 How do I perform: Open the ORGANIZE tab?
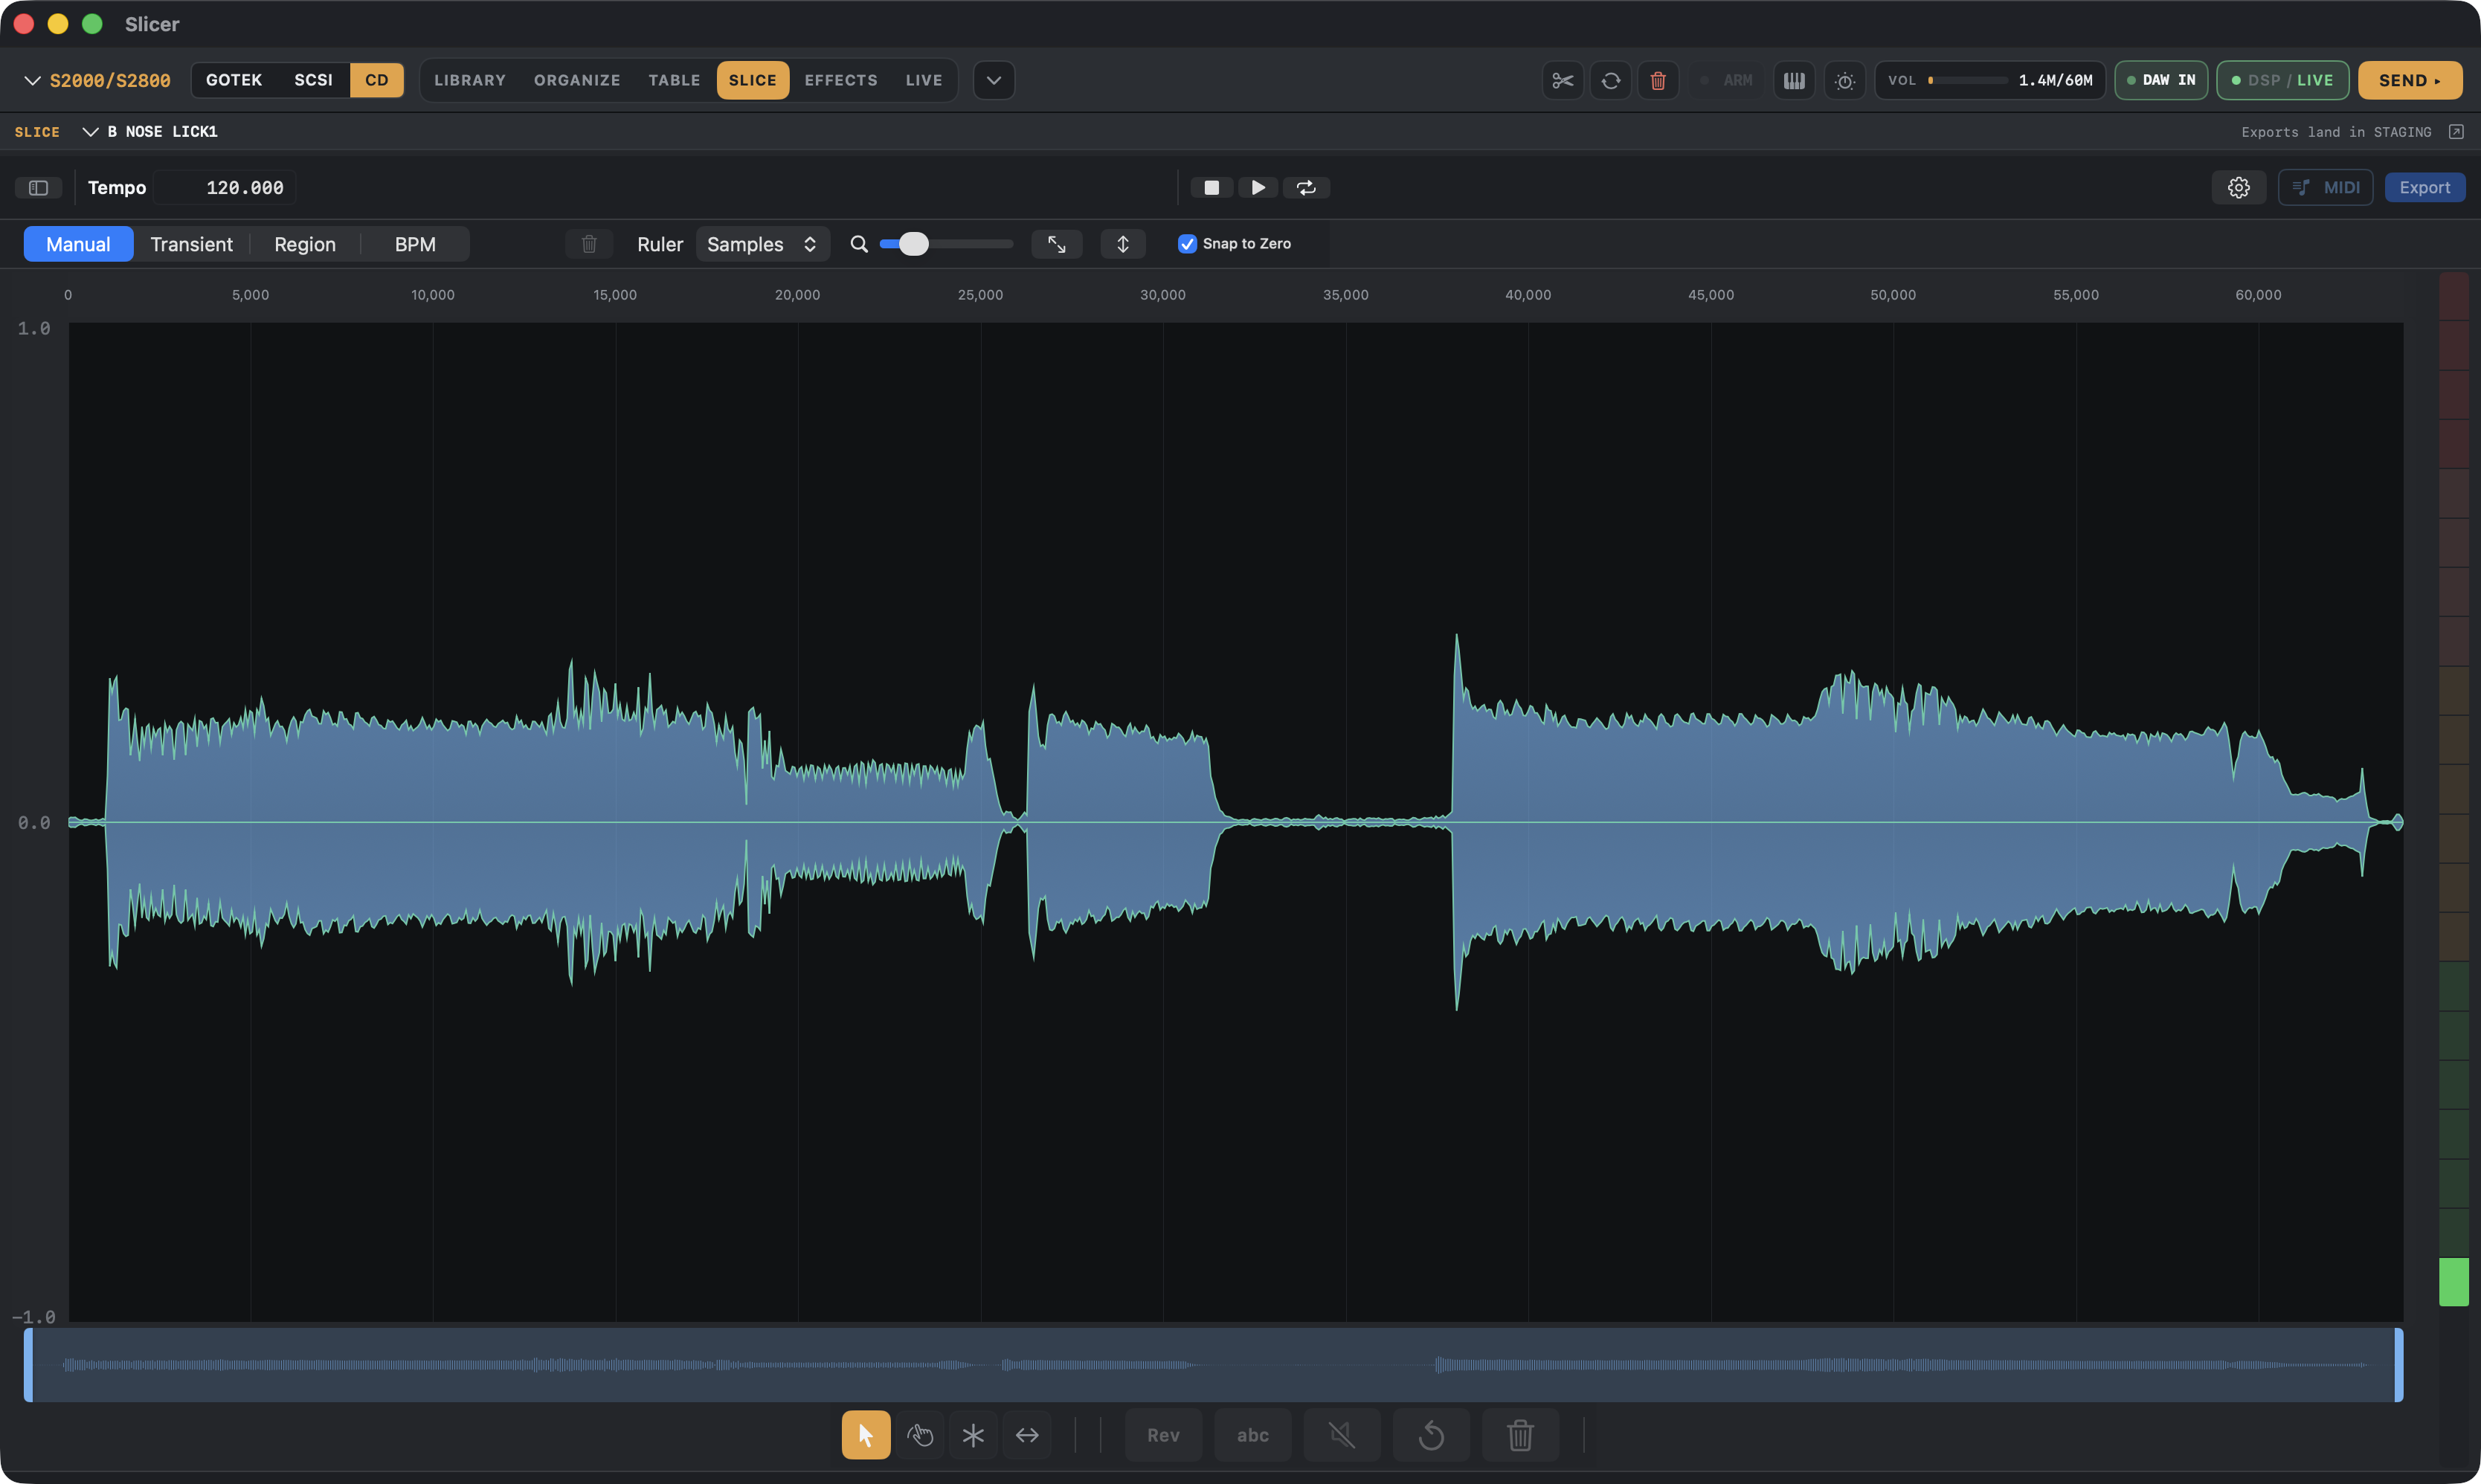click(577, 80)
